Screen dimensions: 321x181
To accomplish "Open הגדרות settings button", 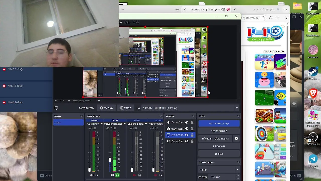I will tap(219, 154).
